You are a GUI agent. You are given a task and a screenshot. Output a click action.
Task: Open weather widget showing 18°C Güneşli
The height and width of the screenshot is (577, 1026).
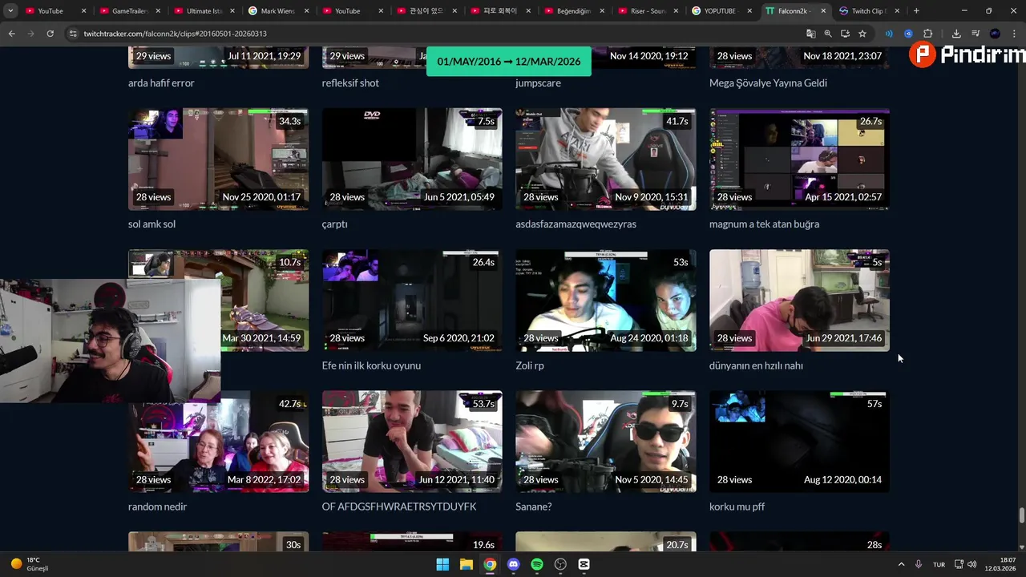[30, 564]
